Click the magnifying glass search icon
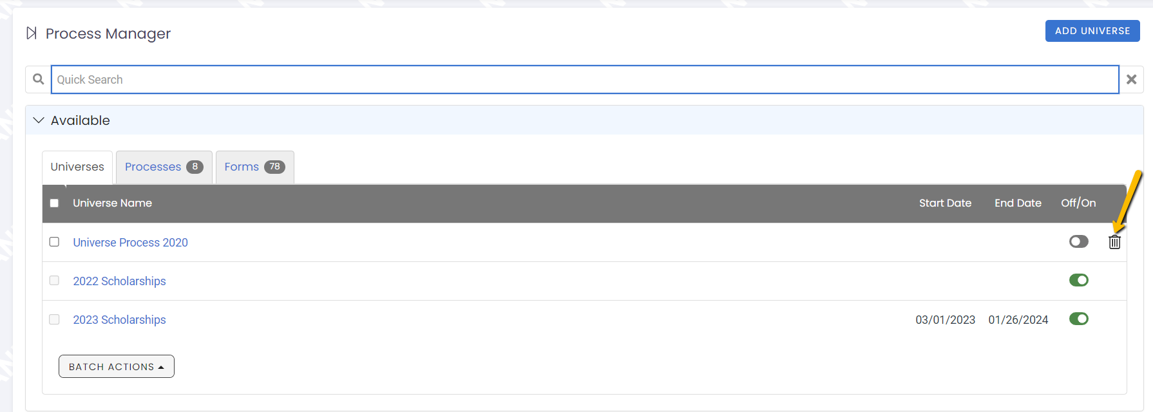This screenshot has height=412, width=1153. 39,79
